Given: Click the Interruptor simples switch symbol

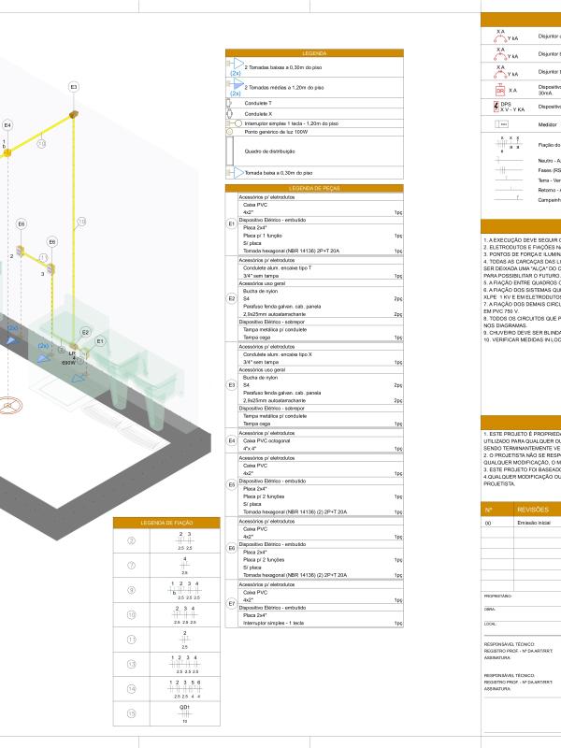Looking at the screenshot, I should pyautogui.click(x=235, y=123).
